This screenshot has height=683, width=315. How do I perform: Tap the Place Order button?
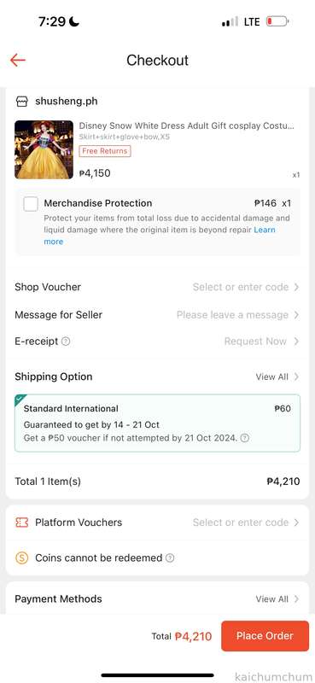point(265,636)
